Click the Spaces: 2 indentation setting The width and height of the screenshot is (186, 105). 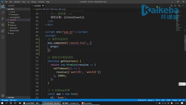151,100
